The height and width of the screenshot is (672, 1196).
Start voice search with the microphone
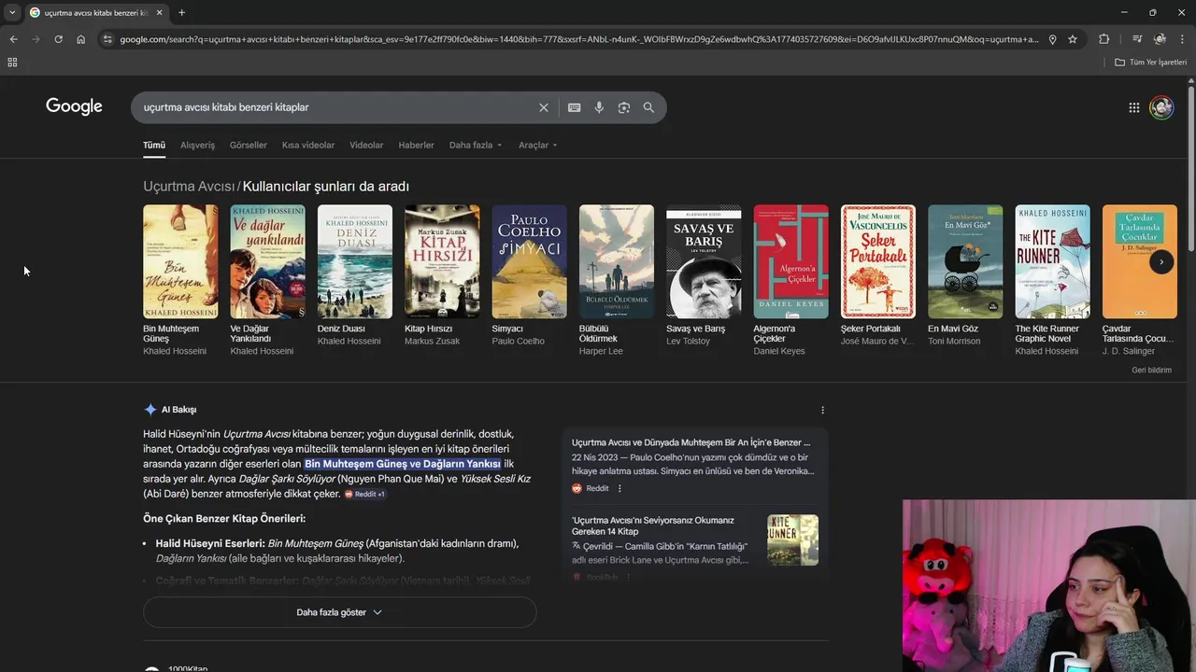point(599,107)
